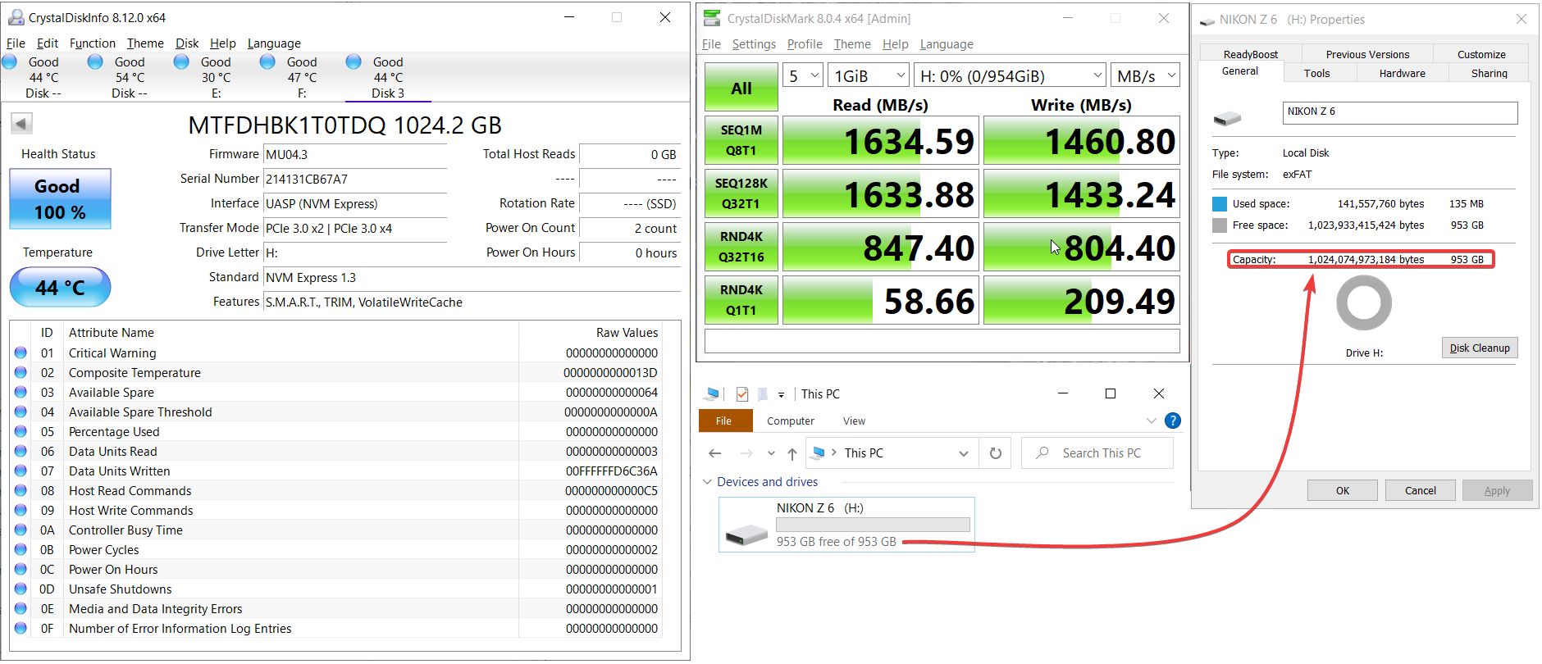Click the Explorer help question mark icon
This screenshot has height=664, width=1542.
point(1173,421)
